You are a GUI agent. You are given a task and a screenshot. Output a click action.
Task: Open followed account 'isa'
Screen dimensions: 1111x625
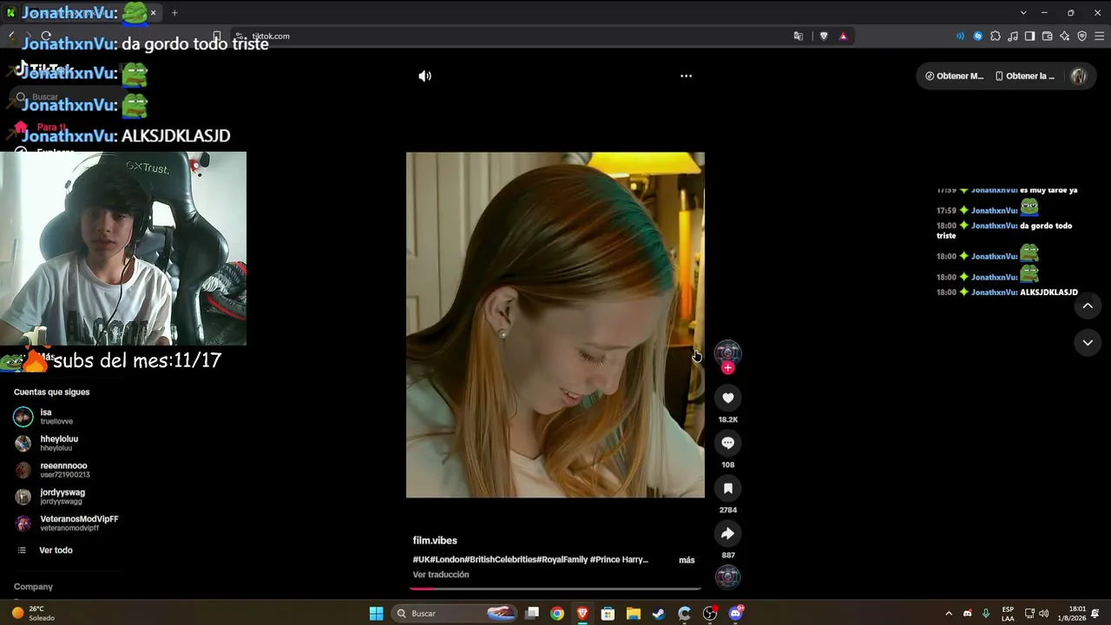57,417
